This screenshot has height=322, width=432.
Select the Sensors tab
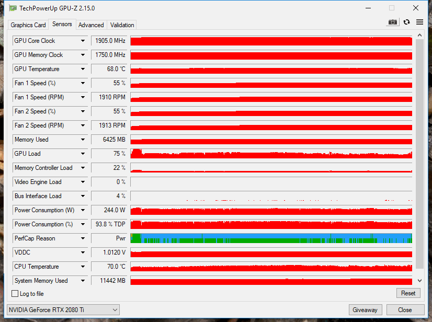pyautogui.click(x=62, y=24)
